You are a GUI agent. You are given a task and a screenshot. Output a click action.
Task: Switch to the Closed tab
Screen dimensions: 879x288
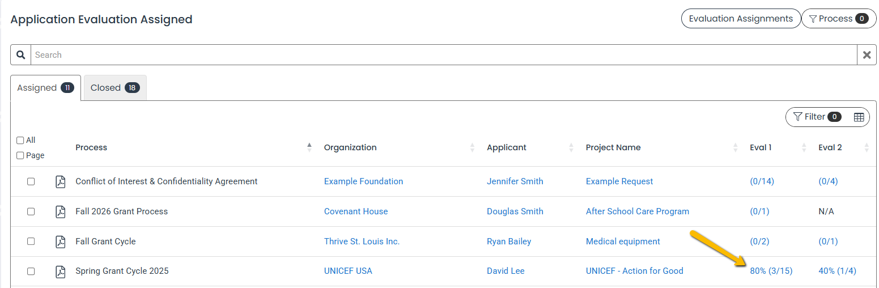[115, 88]
